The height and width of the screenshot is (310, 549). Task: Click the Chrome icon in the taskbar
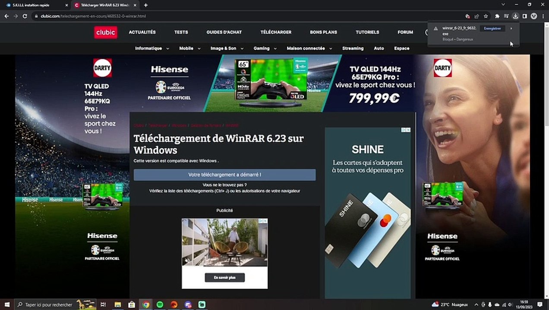tap(146, 304)
